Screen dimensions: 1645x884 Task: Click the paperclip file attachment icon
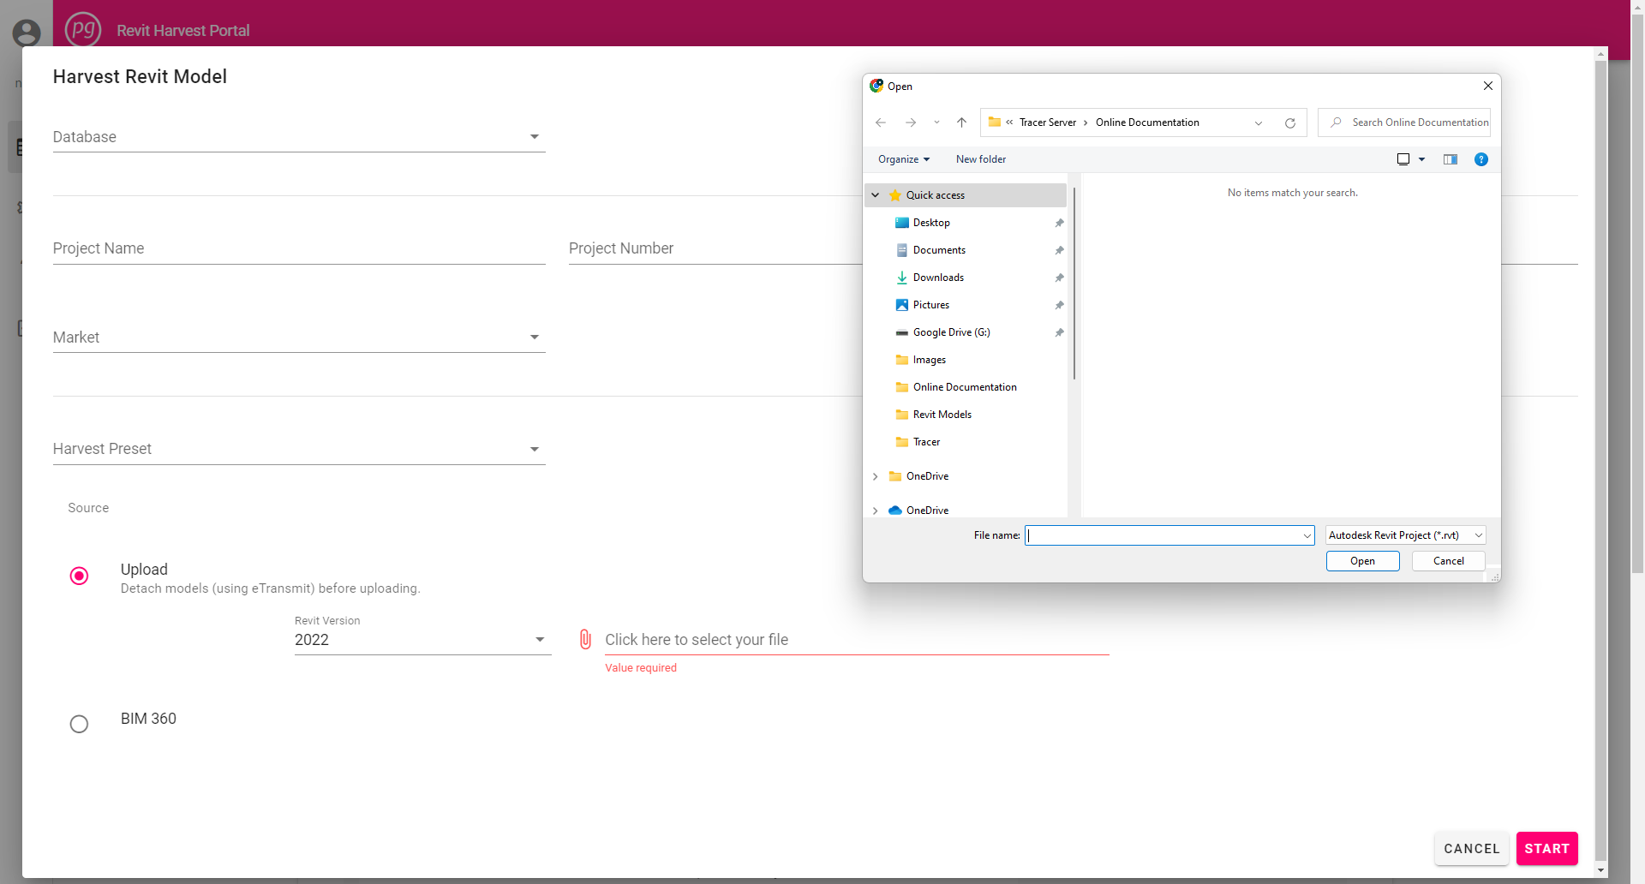(585, 639)
